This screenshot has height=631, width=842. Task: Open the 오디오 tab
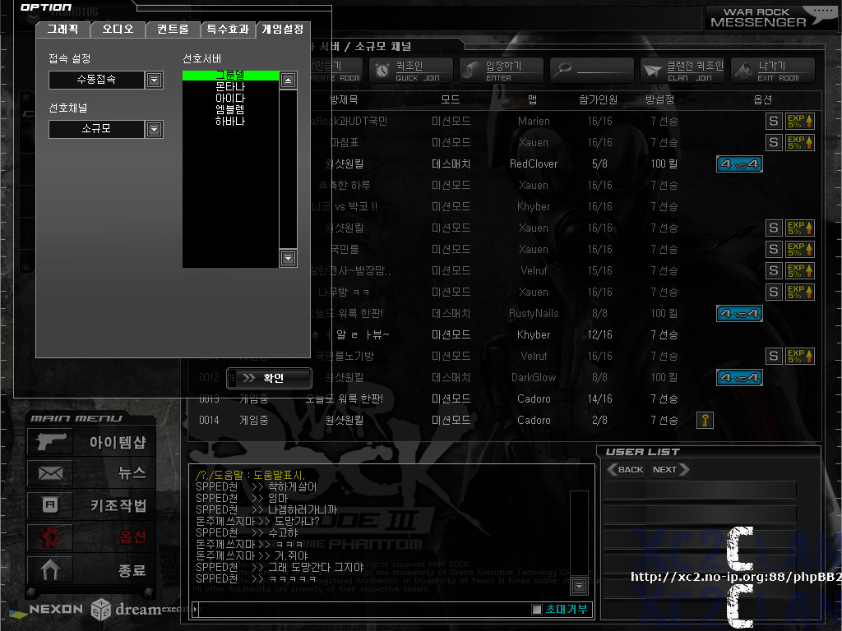(118, 30)
